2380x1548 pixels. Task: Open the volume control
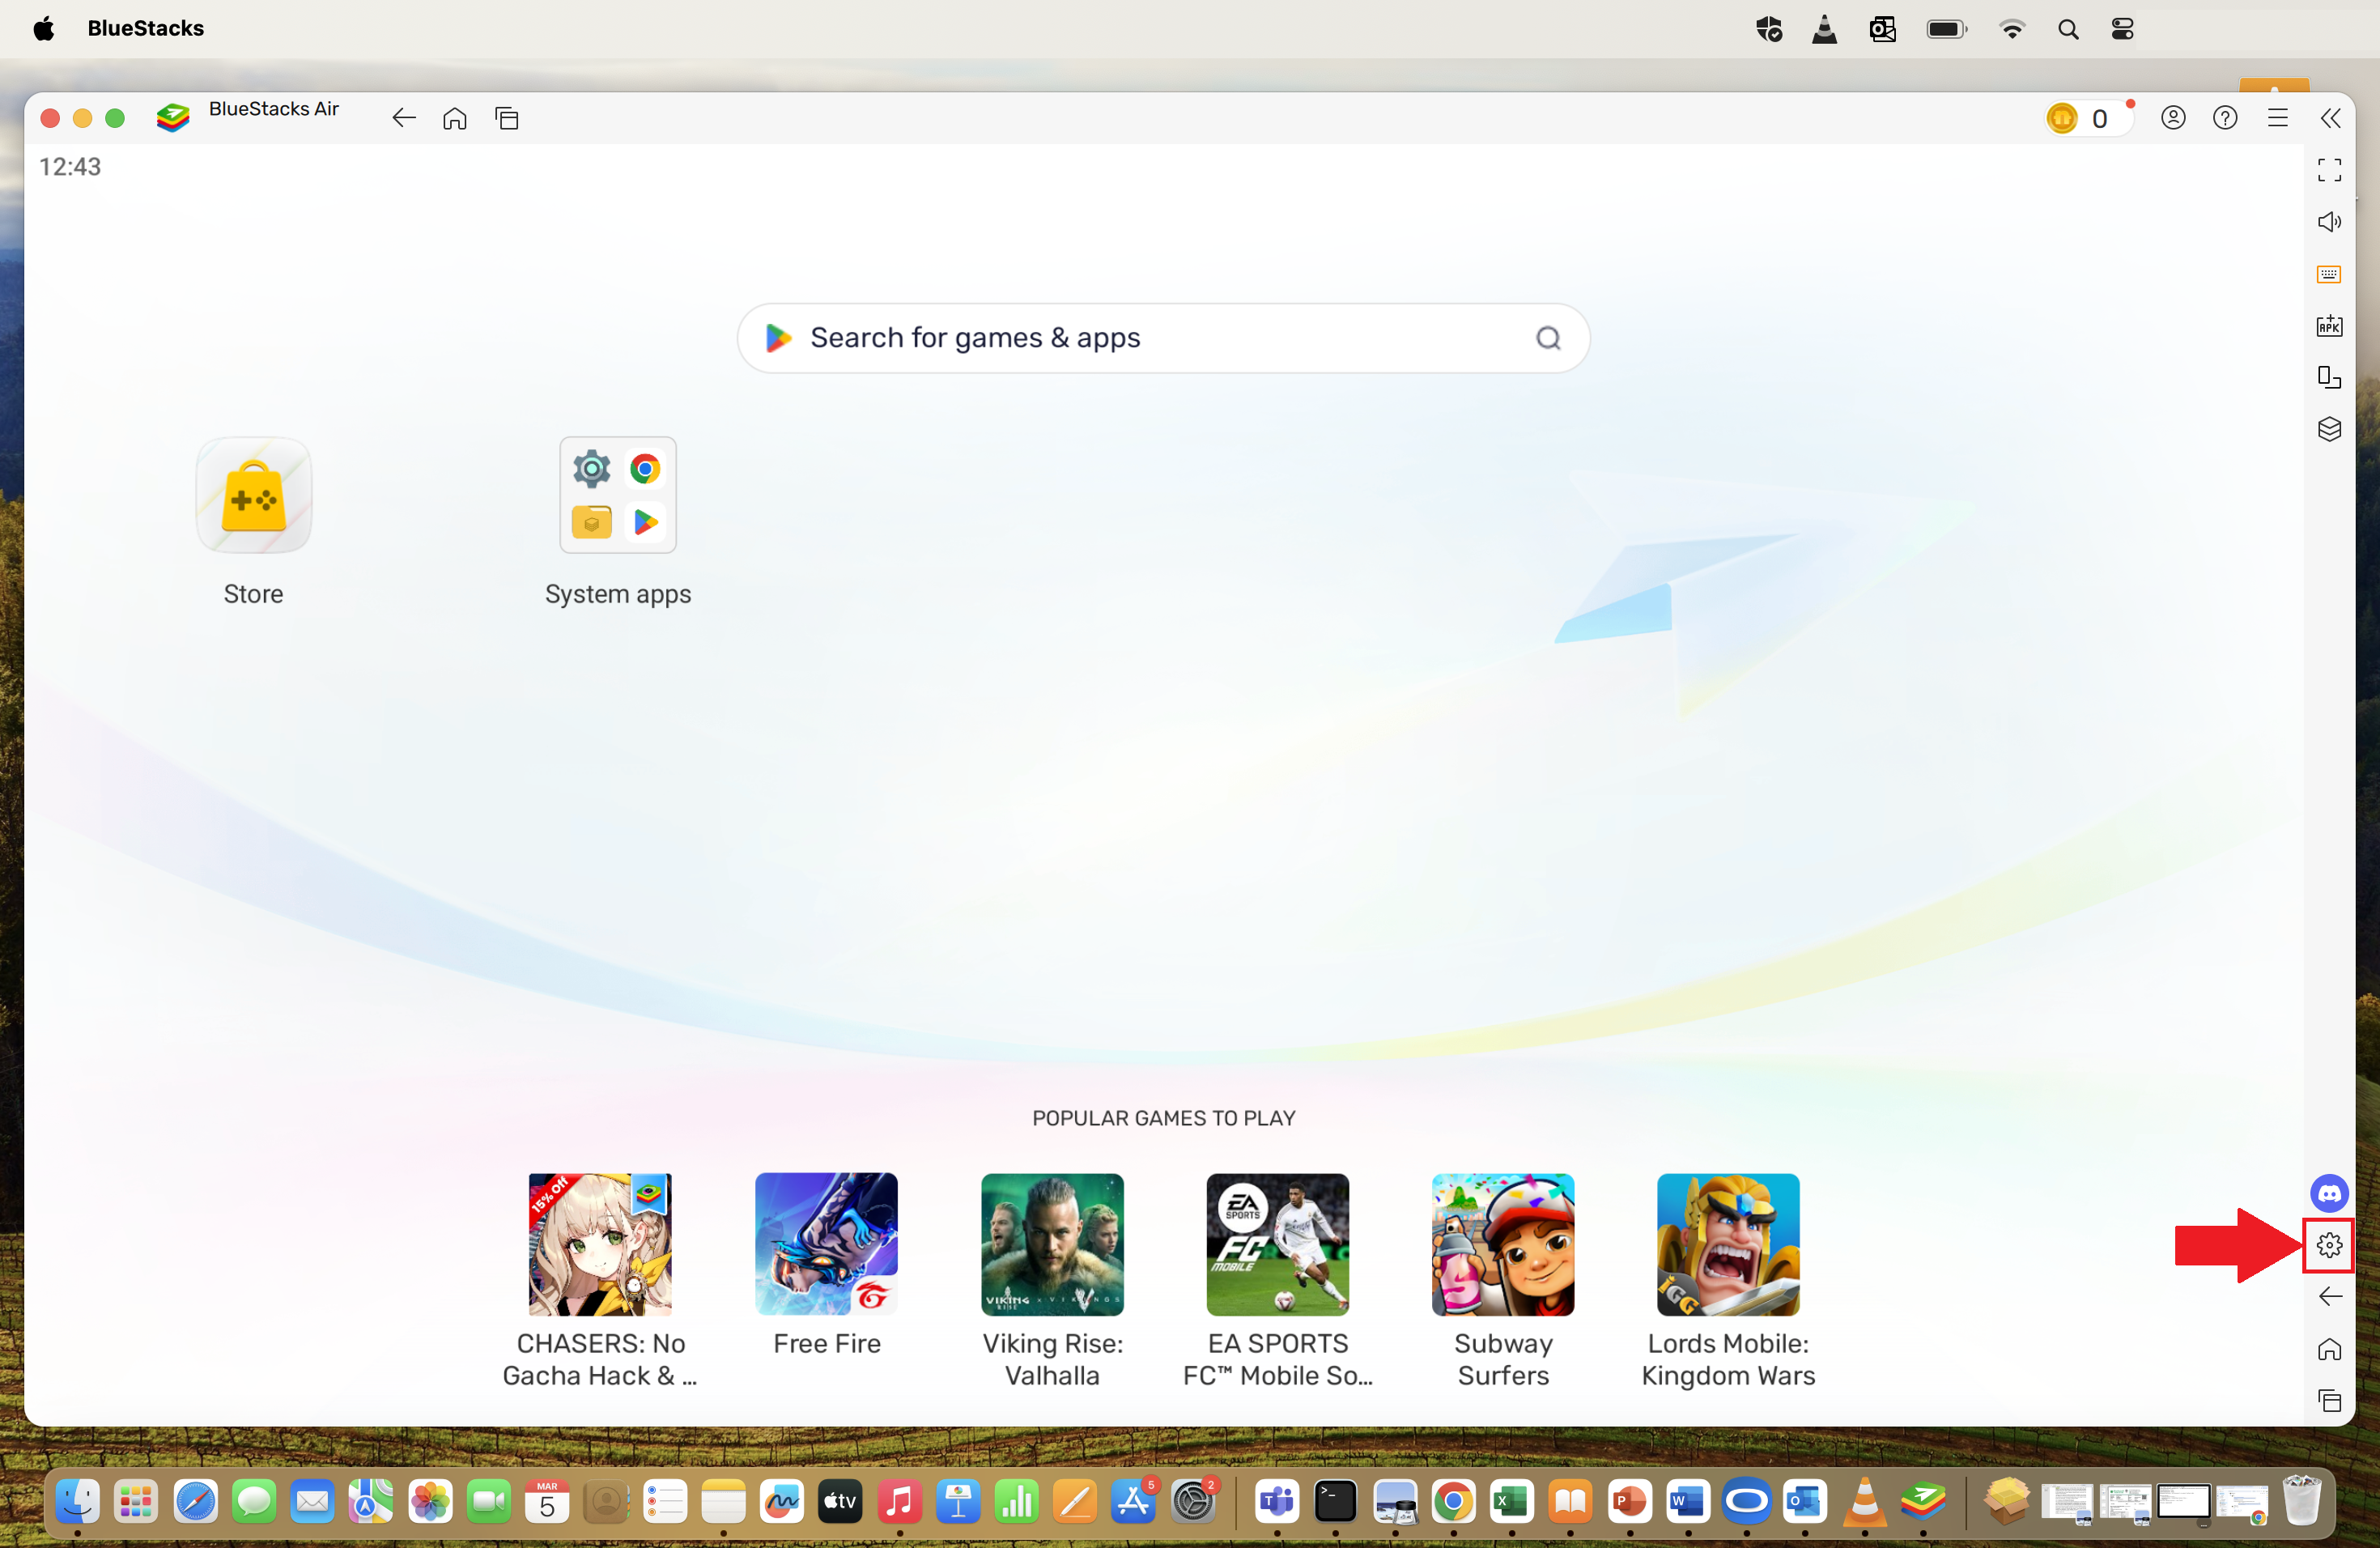pyautogui.click(x=2330, y=222)
